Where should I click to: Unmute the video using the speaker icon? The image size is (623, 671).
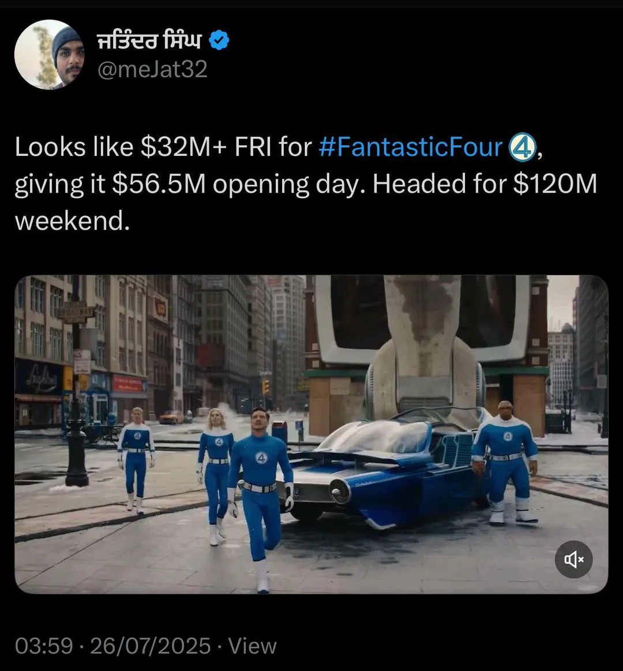point(573,559)
